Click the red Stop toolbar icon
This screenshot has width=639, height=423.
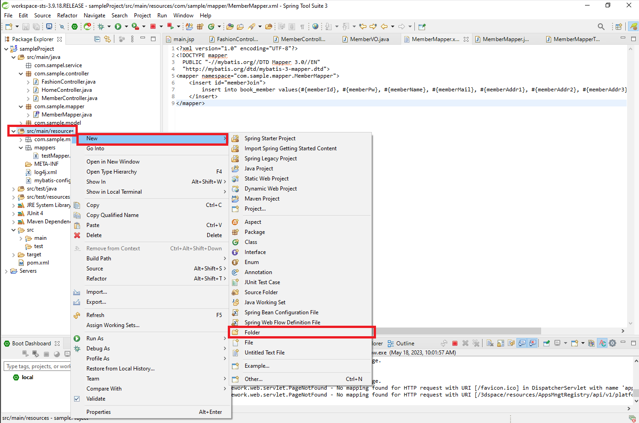point(153,26)
